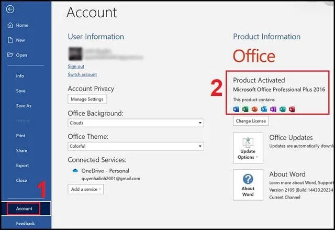Click the blurred user profile picture
Image resolution: width=335 pixels, height=230 pixels.
pos(75,54)
